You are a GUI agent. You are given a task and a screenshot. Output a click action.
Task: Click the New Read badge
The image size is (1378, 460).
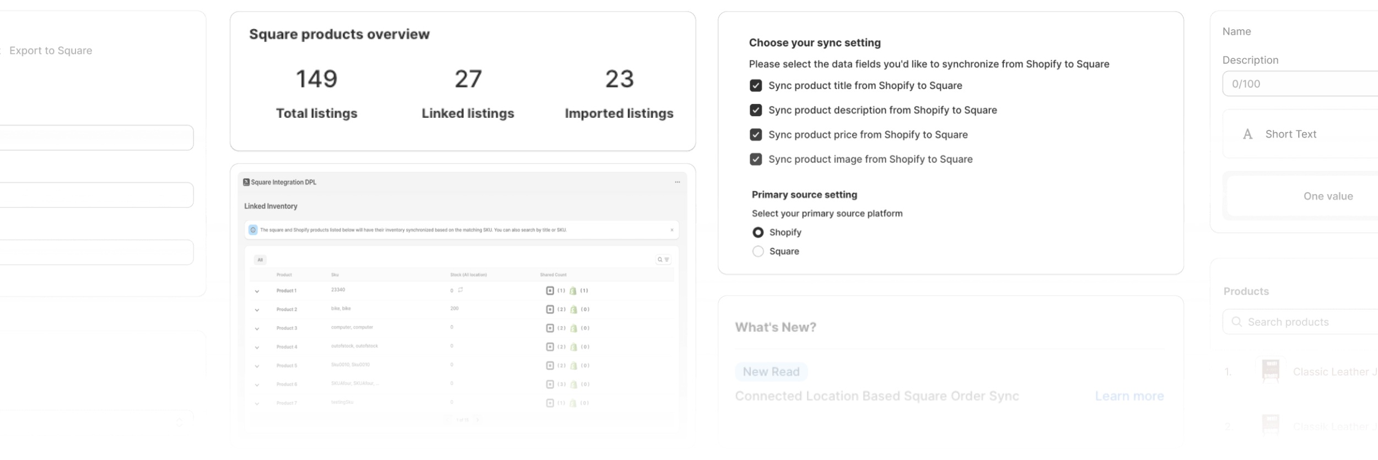tap(771, 372)
